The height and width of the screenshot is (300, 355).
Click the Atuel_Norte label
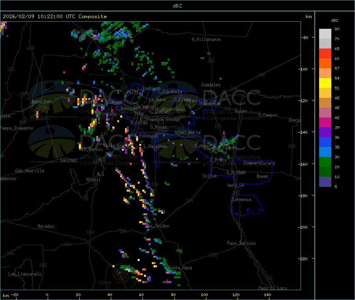coord(187,132)
